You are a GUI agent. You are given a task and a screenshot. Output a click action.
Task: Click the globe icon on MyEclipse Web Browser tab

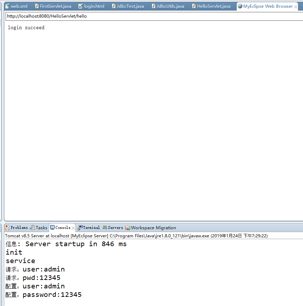(x=240, y=6)
